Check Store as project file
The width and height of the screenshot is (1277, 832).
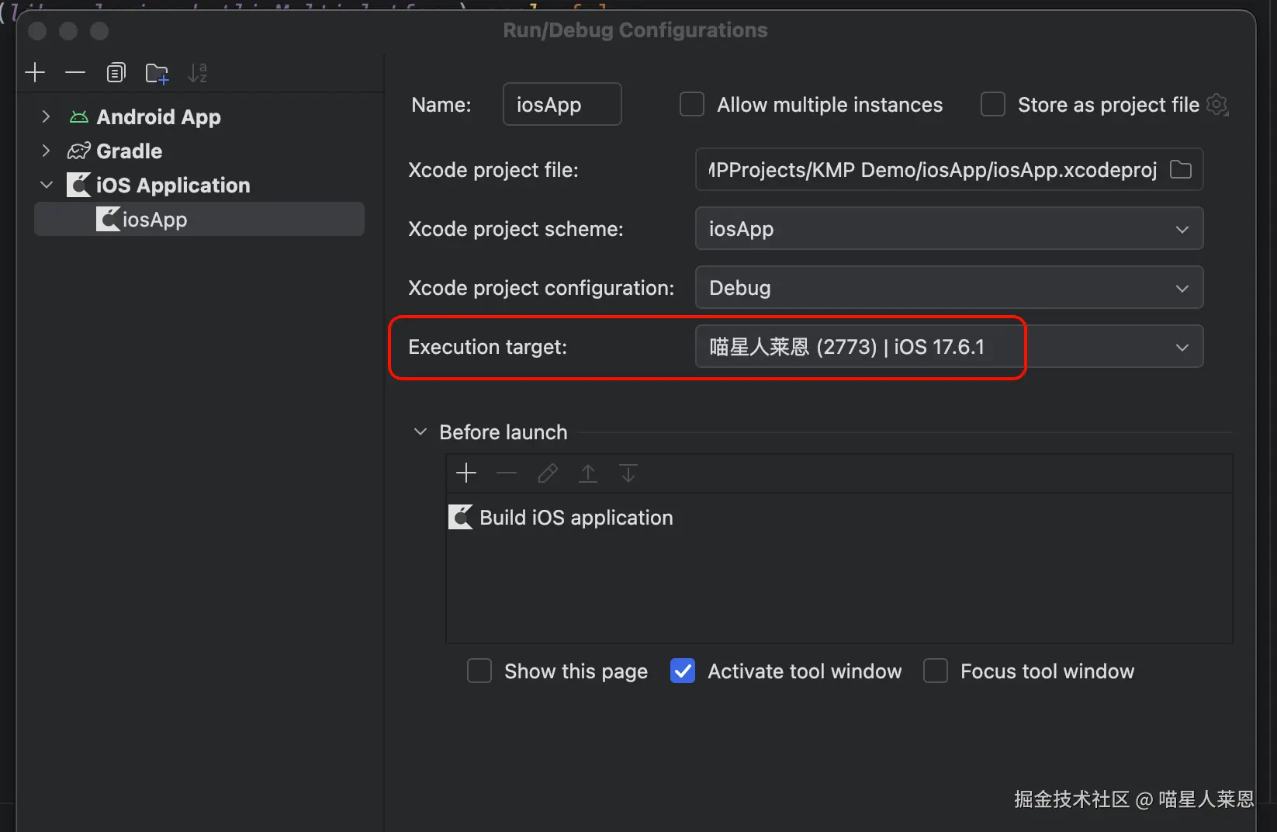click(x=992, y=105)
